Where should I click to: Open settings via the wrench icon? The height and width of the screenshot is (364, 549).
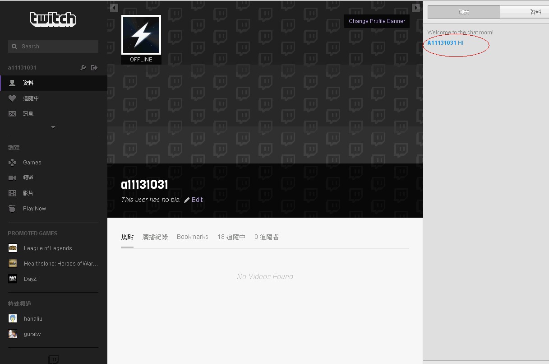pyautogui.click(x=83, y=68)
